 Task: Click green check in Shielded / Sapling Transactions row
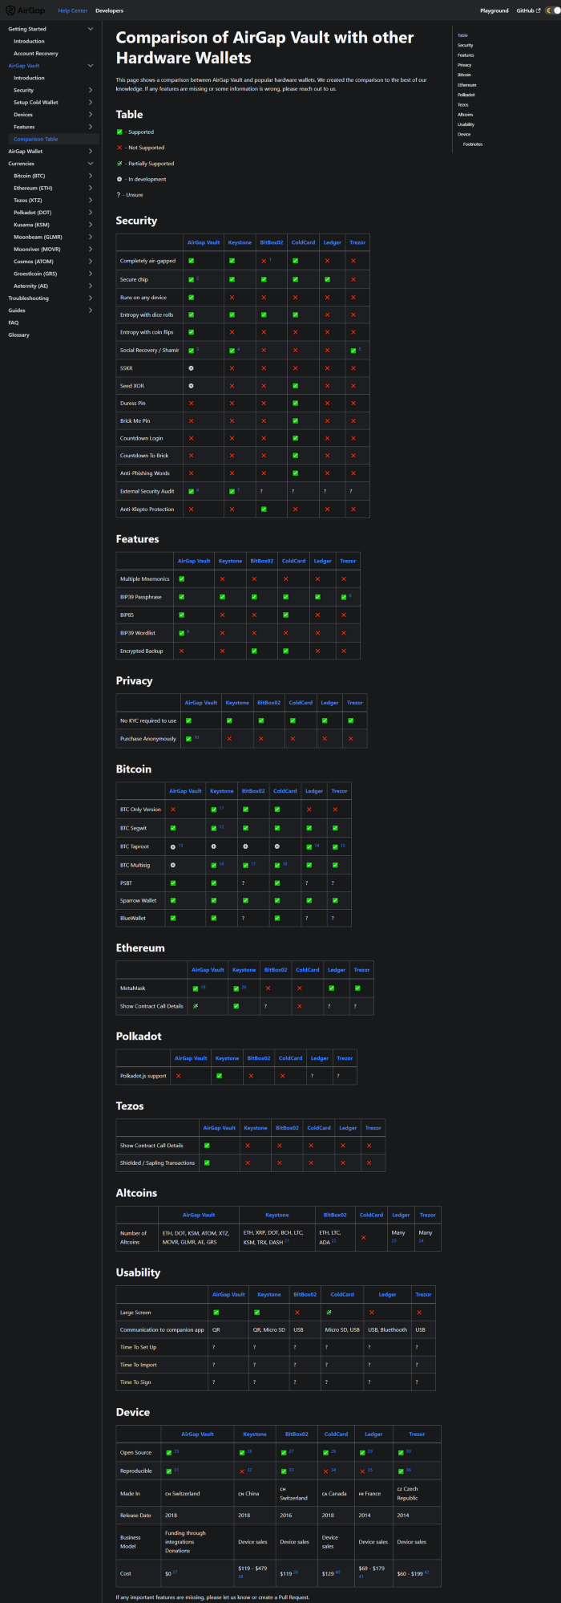(207, 1163)
